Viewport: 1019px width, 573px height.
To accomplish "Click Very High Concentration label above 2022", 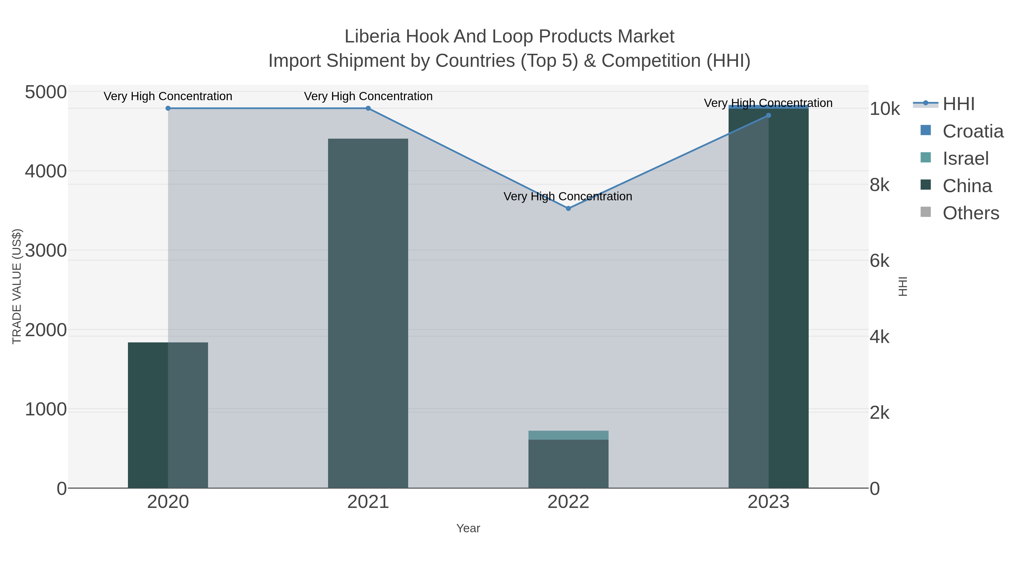I will (568, 197).
